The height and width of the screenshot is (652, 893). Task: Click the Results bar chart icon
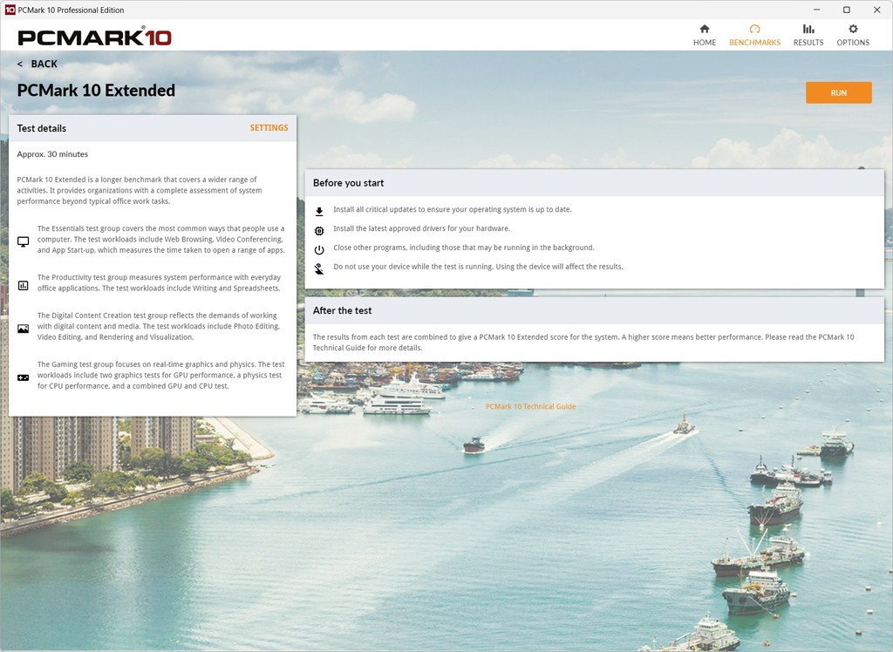click(808, 29)
